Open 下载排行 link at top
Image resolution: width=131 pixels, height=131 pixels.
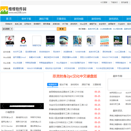coord(114,2)
